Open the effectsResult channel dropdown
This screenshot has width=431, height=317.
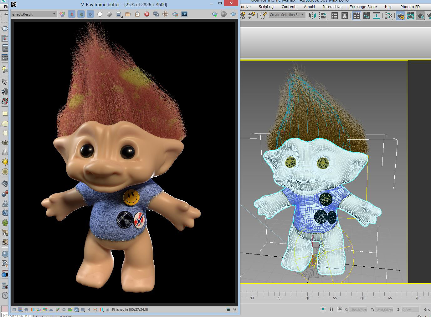[x=34, y=14]
